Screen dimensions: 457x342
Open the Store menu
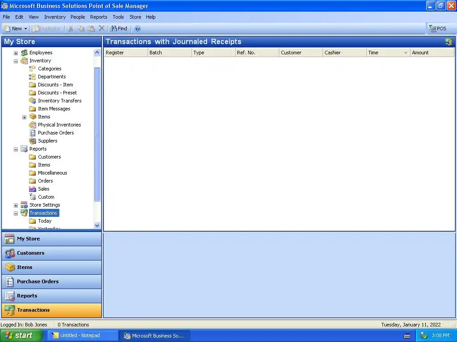point(135,17)
